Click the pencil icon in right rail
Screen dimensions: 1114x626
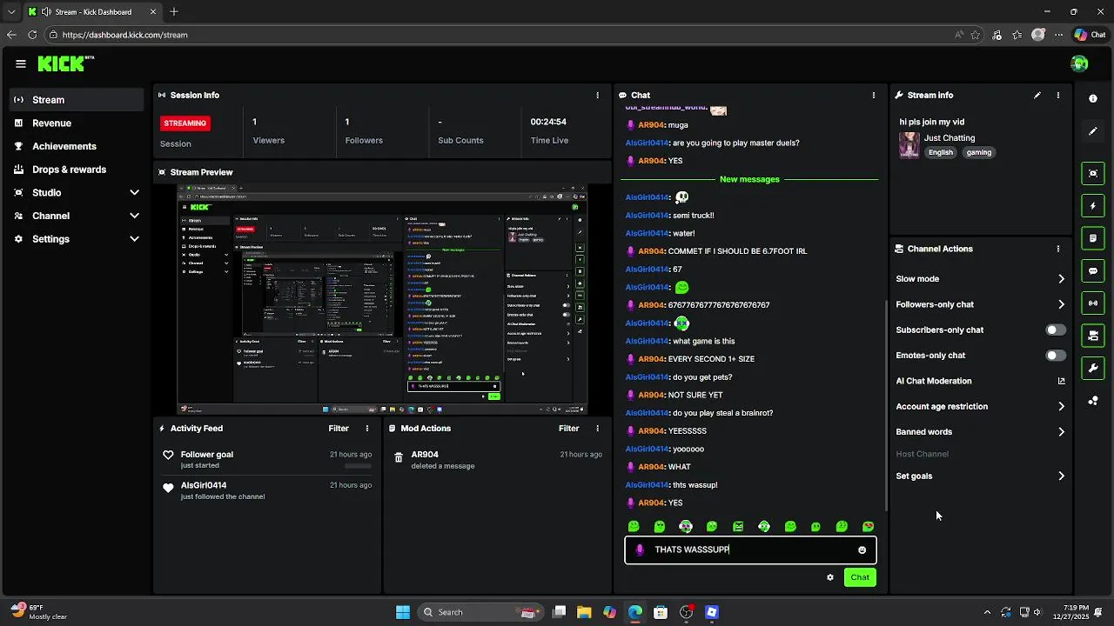click(x=1093, y=131)
